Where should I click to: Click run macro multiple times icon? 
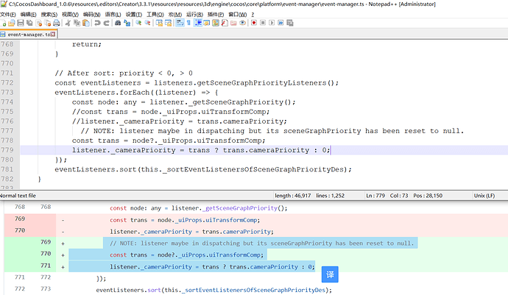pos(281,23)
